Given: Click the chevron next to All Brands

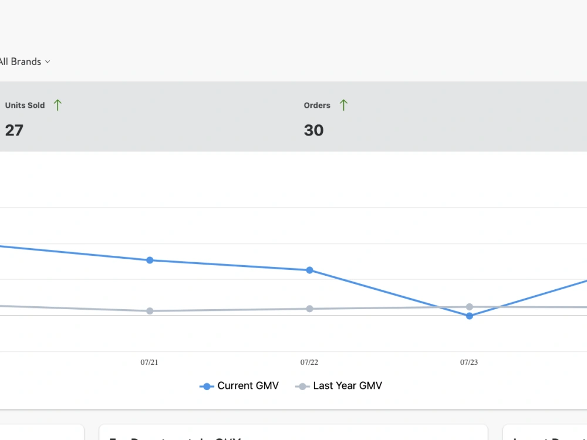Looking at the screenshot, I should click(x=48, y=62).
